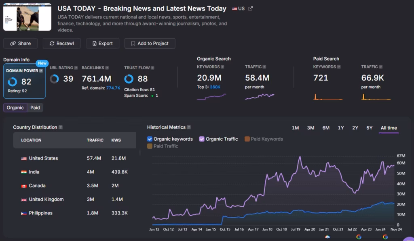This screenshot has width=414, height=241.
Task: Enable the Paid Traffic checkbox
Action: tap(150, 146)
